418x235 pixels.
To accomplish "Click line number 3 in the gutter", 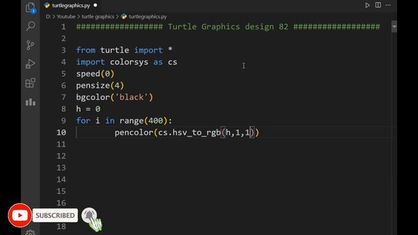I will 63,50.
